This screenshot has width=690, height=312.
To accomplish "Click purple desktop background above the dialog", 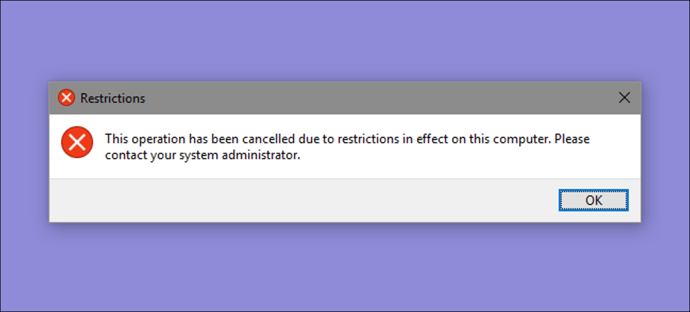I will [x=345, y=40].
